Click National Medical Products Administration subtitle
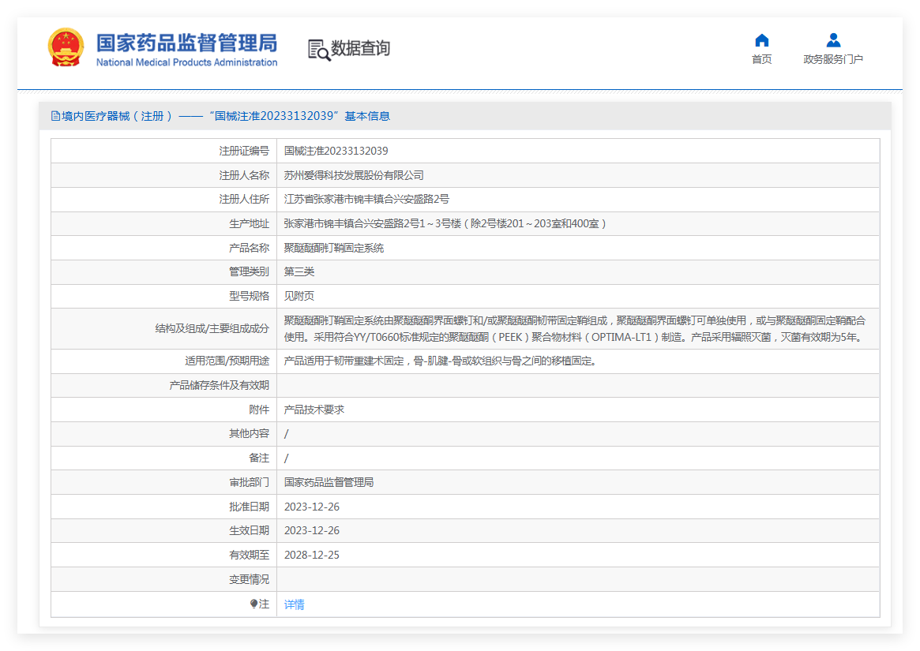920x651 pixels. [x=186, y=62]
